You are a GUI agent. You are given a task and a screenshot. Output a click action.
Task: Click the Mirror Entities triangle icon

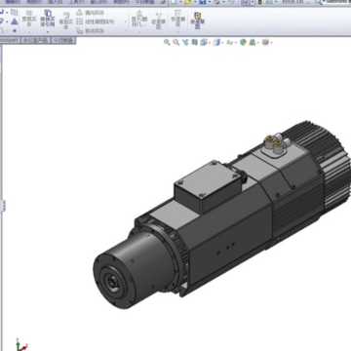[80, 13]
